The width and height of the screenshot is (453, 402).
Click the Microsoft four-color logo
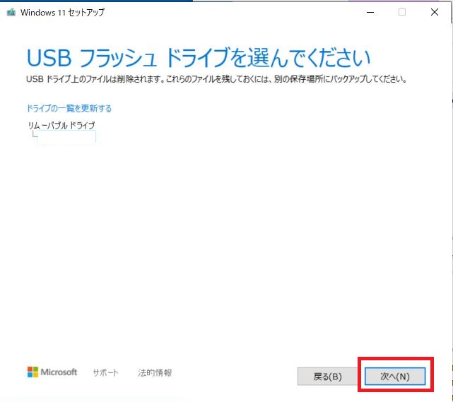coord(33,372)
